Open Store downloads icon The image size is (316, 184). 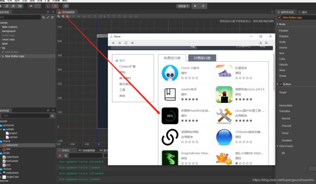261,43
